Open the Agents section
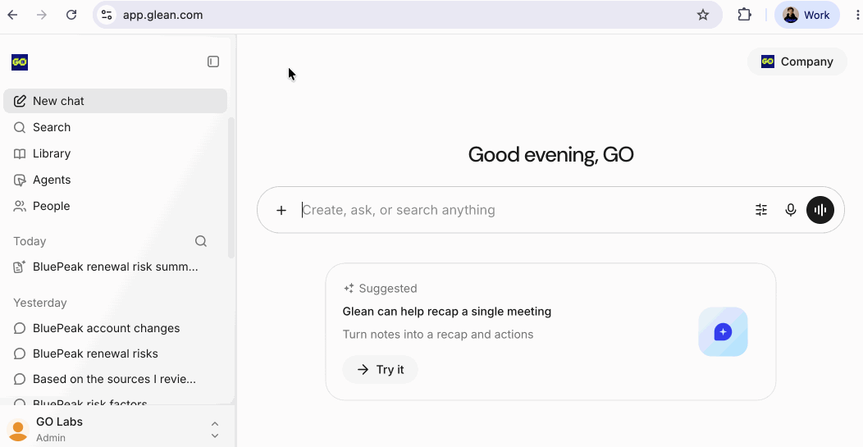The image size is (863, 447). pyautogui.click(x=115, y=180)
